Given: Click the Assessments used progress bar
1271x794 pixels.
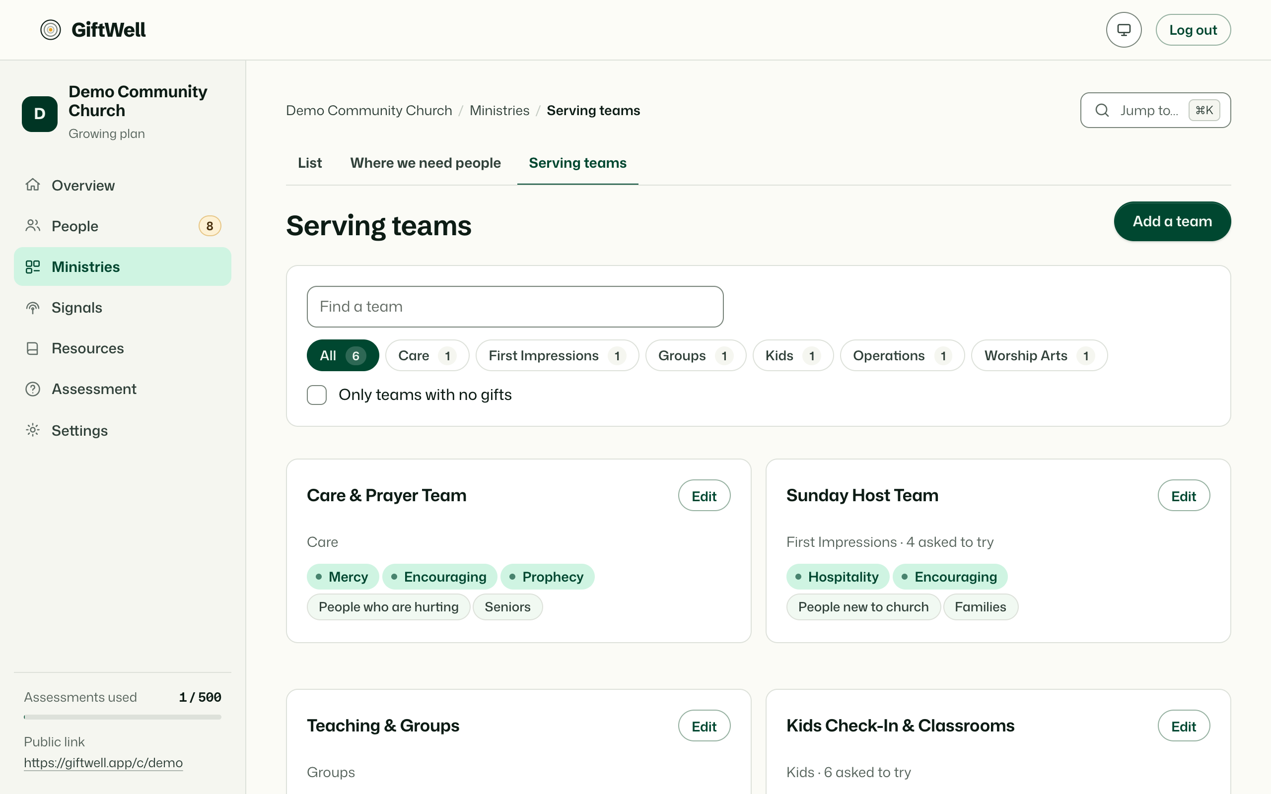Looking at the screenshot, I should [x=122, y=717].
